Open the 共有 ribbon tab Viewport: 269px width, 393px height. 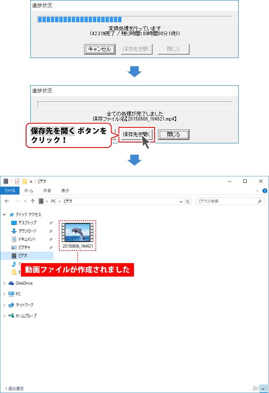click(47, 191)
